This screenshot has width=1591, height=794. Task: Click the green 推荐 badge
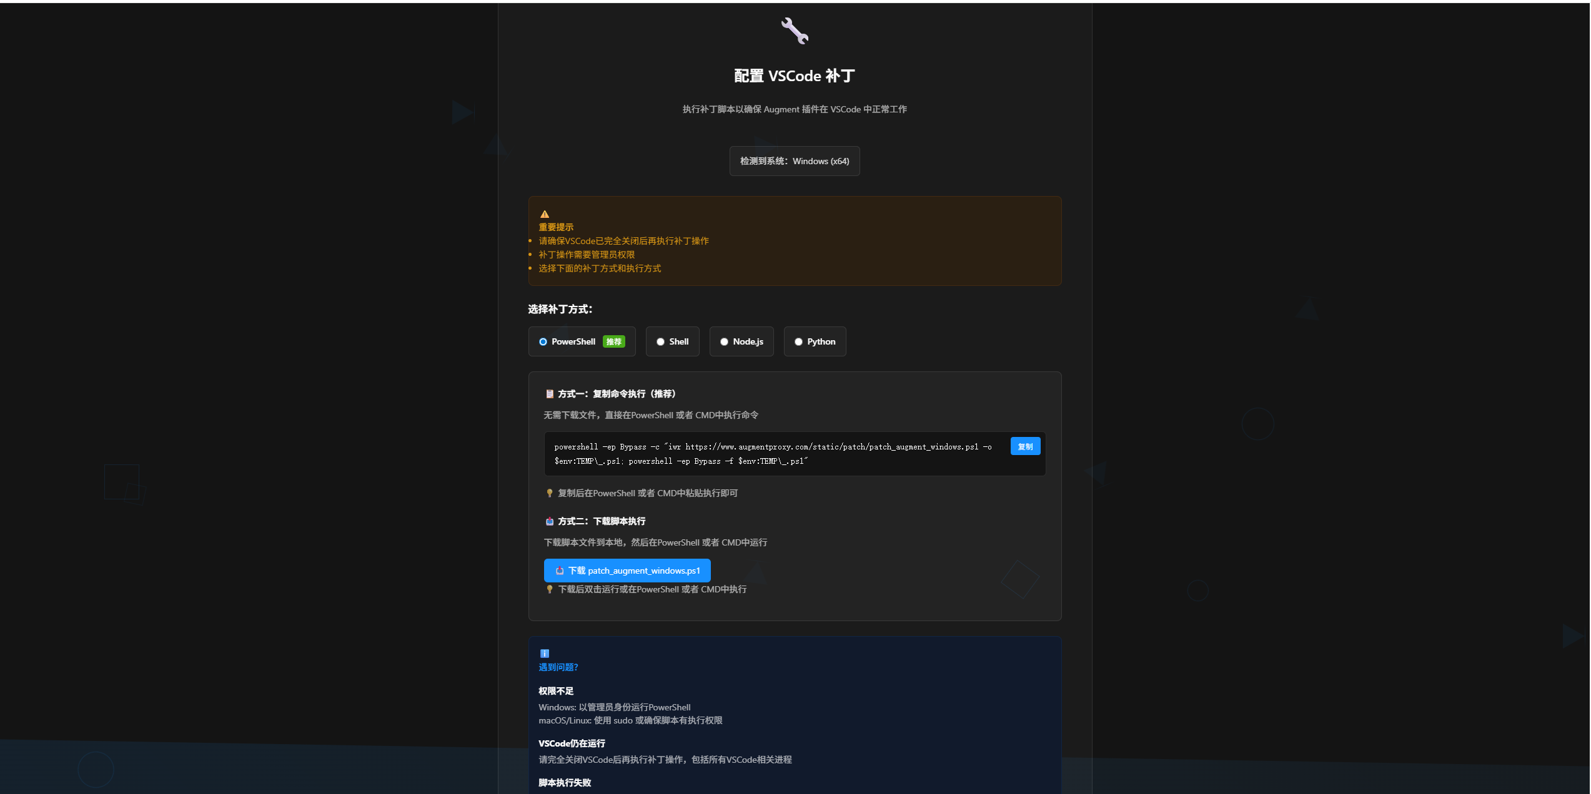(613, 341)
